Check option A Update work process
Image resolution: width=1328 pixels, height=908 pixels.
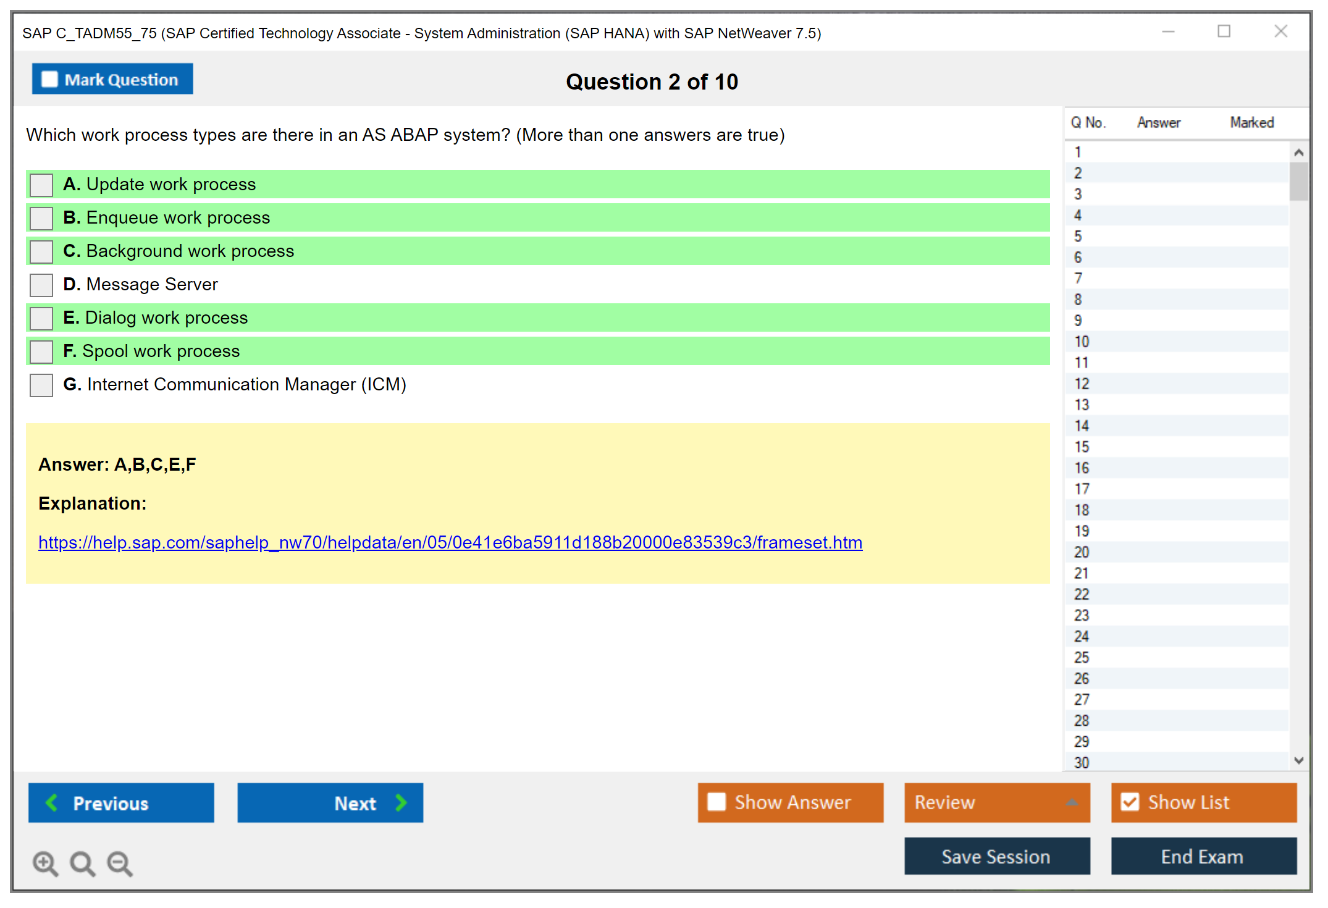click(x=41, y=185)
